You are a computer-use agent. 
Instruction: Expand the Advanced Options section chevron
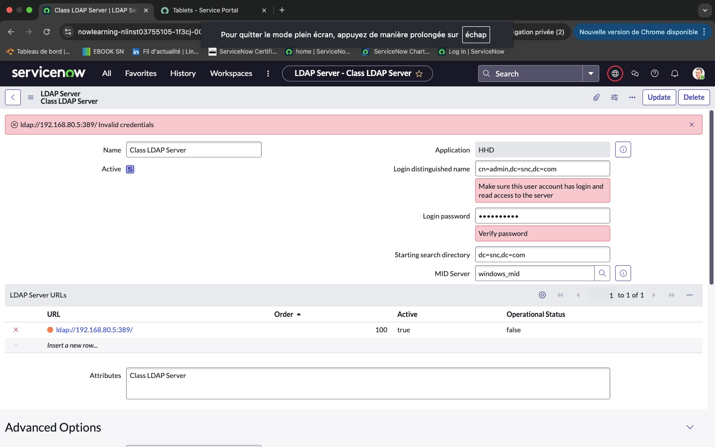690,427
